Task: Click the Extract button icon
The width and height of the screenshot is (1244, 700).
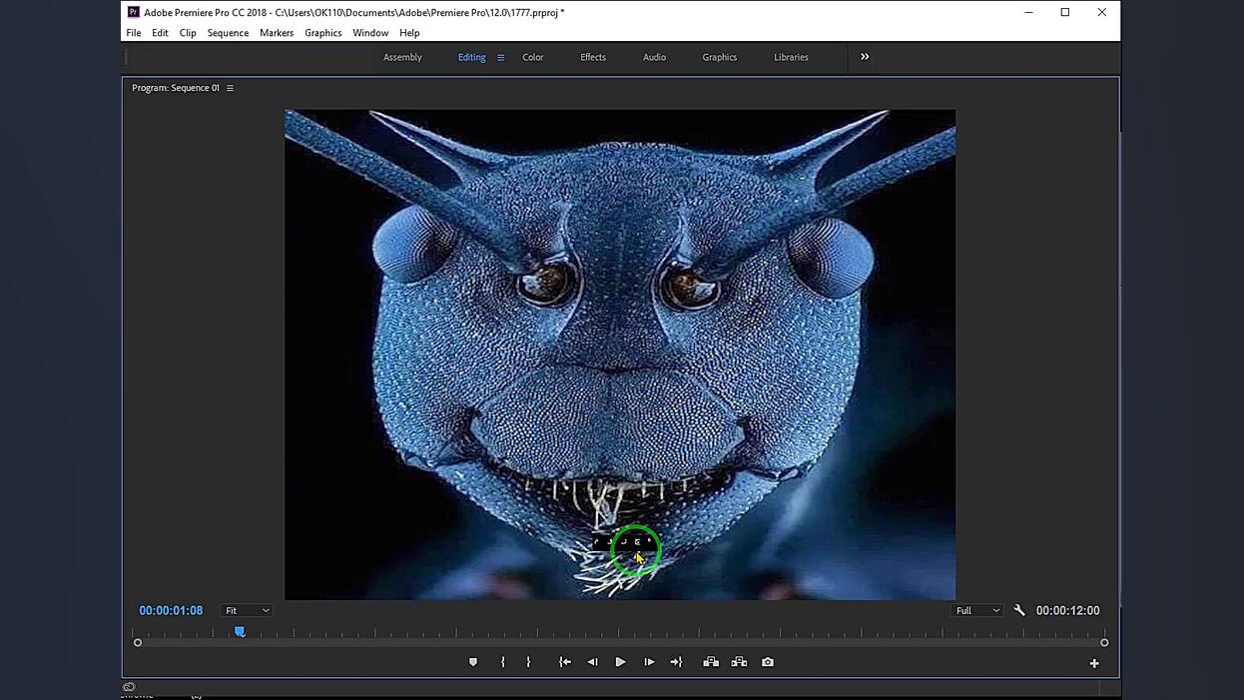Action: 739,662
